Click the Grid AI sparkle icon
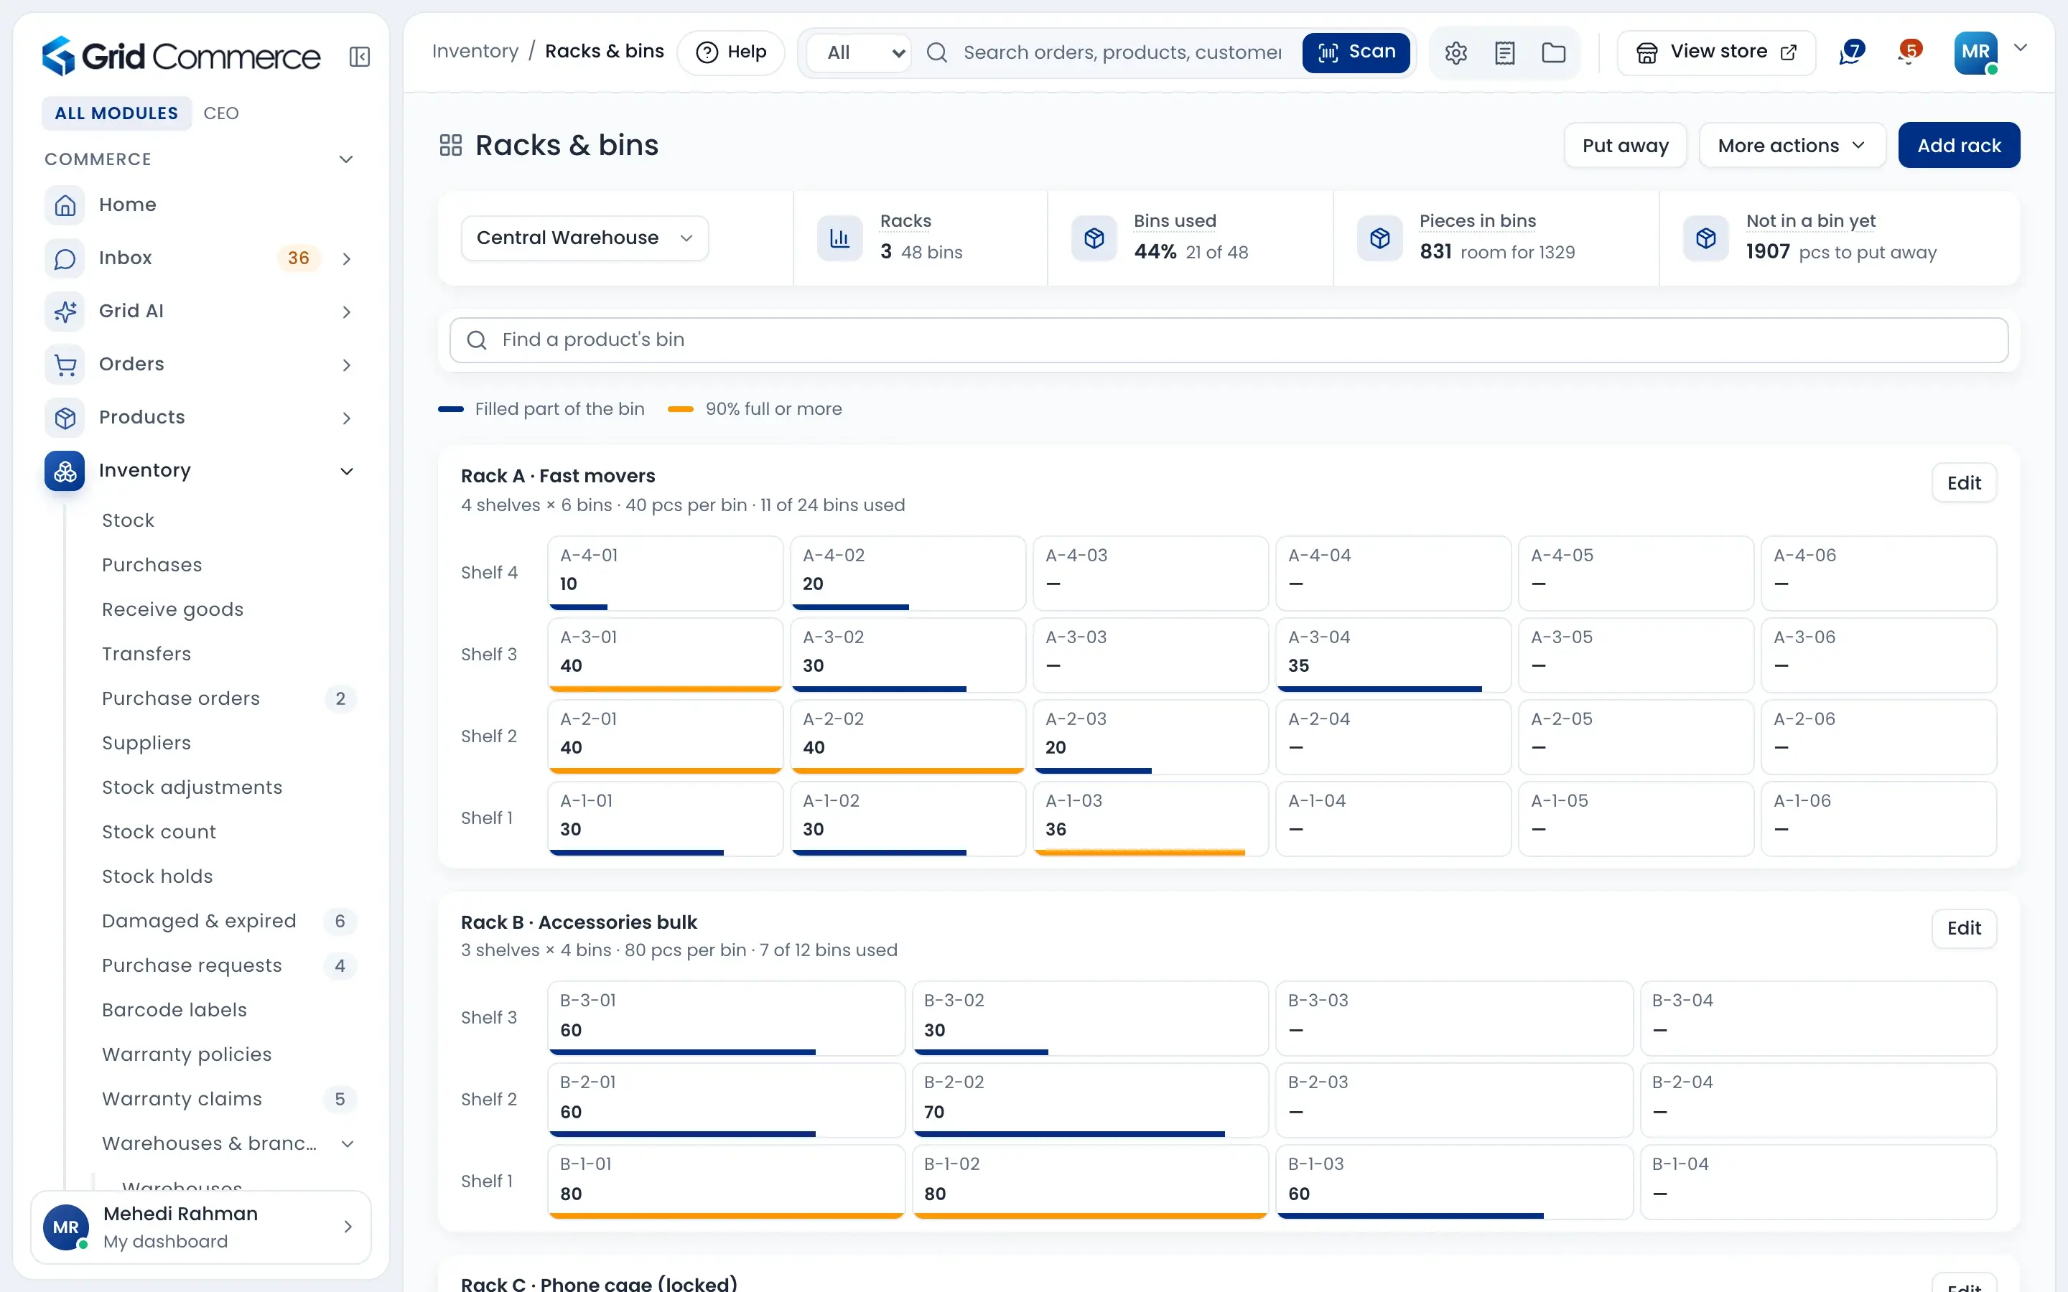Viewport: 2068px width, 1292px height. [65, 311]
